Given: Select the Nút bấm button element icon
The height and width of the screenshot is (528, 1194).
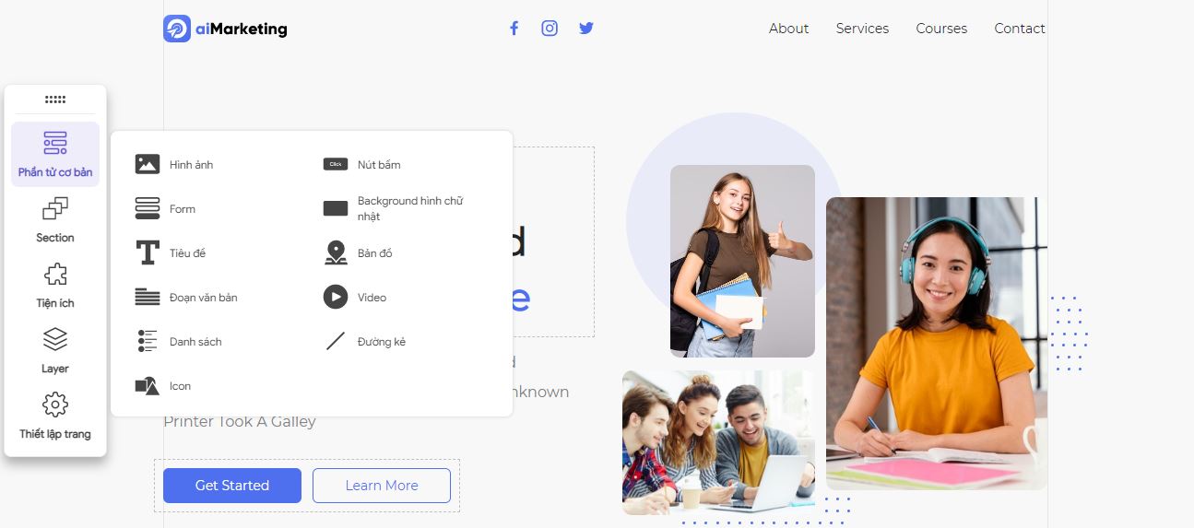Looking at the screenshot, I should click(x=336, y=165).
